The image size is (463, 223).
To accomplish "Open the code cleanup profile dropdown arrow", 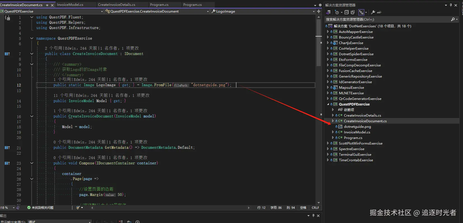I will point(82,208).
